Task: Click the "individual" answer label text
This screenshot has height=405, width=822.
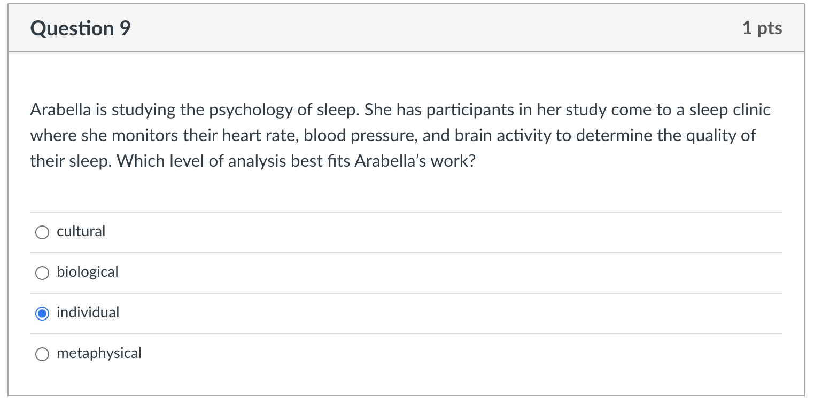Action: coord(88,313)
